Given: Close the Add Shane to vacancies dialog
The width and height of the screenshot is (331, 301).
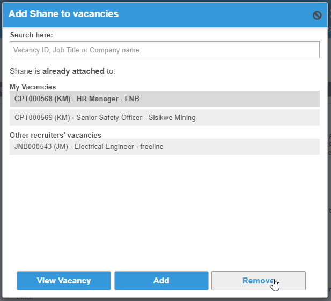Looking at the screenshot, I should [x=317, y=16].
